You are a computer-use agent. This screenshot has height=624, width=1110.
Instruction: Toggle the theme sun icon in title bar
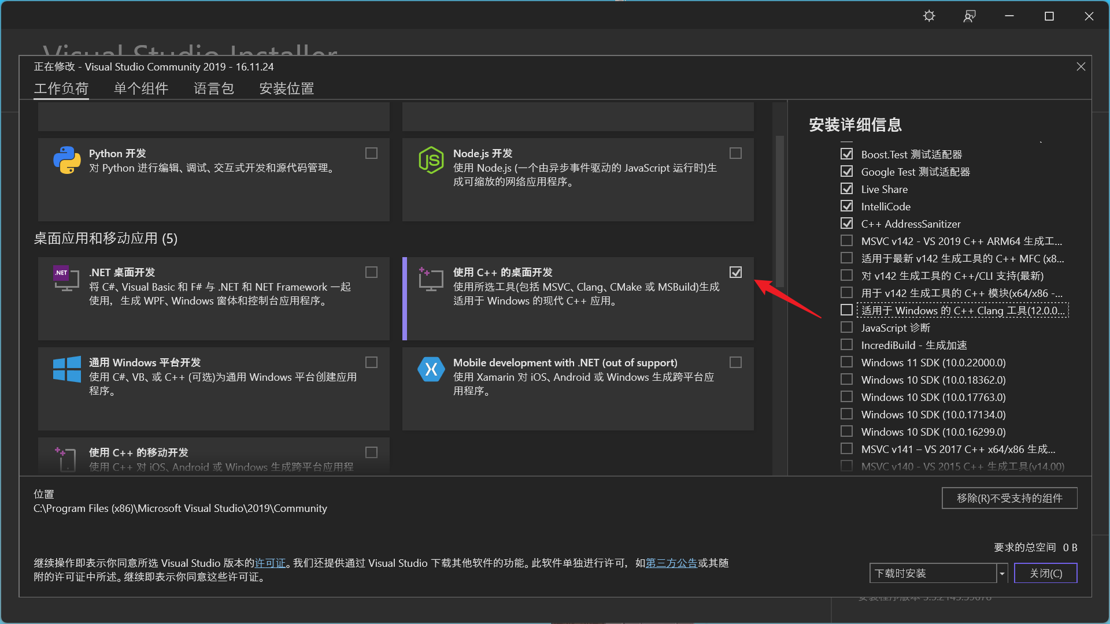(929, 16)
